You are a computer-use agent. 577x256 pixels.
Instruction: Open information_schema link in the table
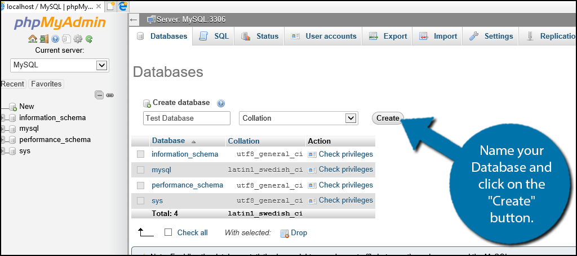(185, 154)
